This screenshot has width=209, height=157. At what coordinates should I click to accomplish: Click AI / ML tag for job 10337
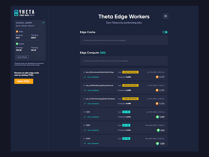tap(126, 125)
